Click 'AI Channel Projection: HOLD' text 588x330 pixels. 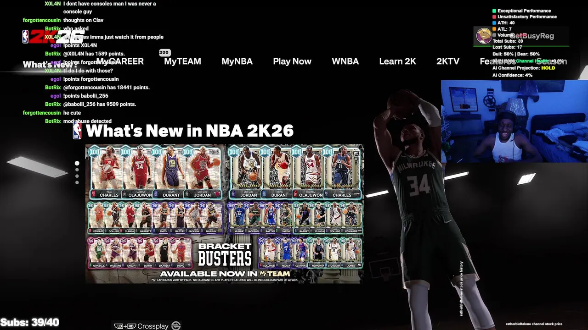(x=524, y=68)
